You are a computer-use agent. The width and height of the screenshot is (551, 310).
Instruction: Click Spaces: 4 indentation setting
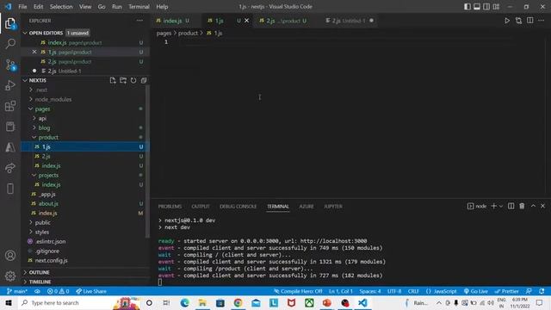click(x=370, y=291)
